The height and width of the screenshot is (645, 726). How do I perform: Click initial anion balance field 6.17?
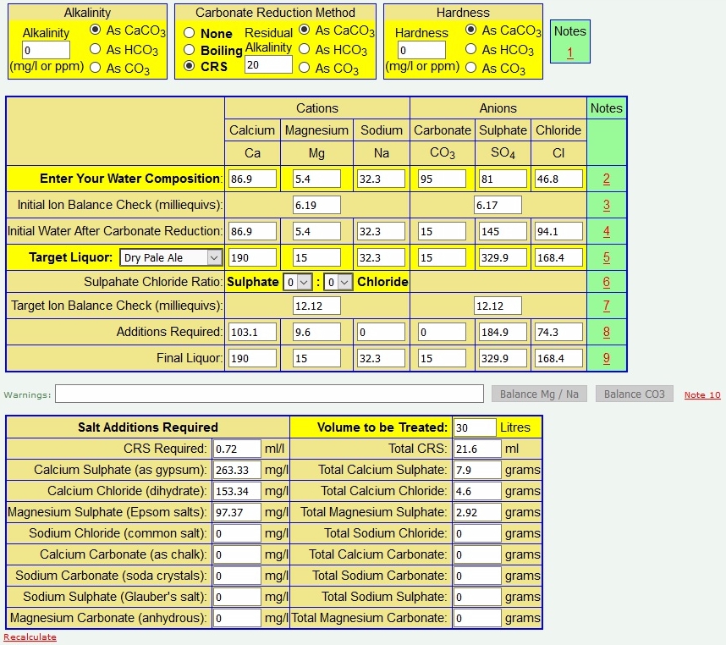(x=498, y=205)
